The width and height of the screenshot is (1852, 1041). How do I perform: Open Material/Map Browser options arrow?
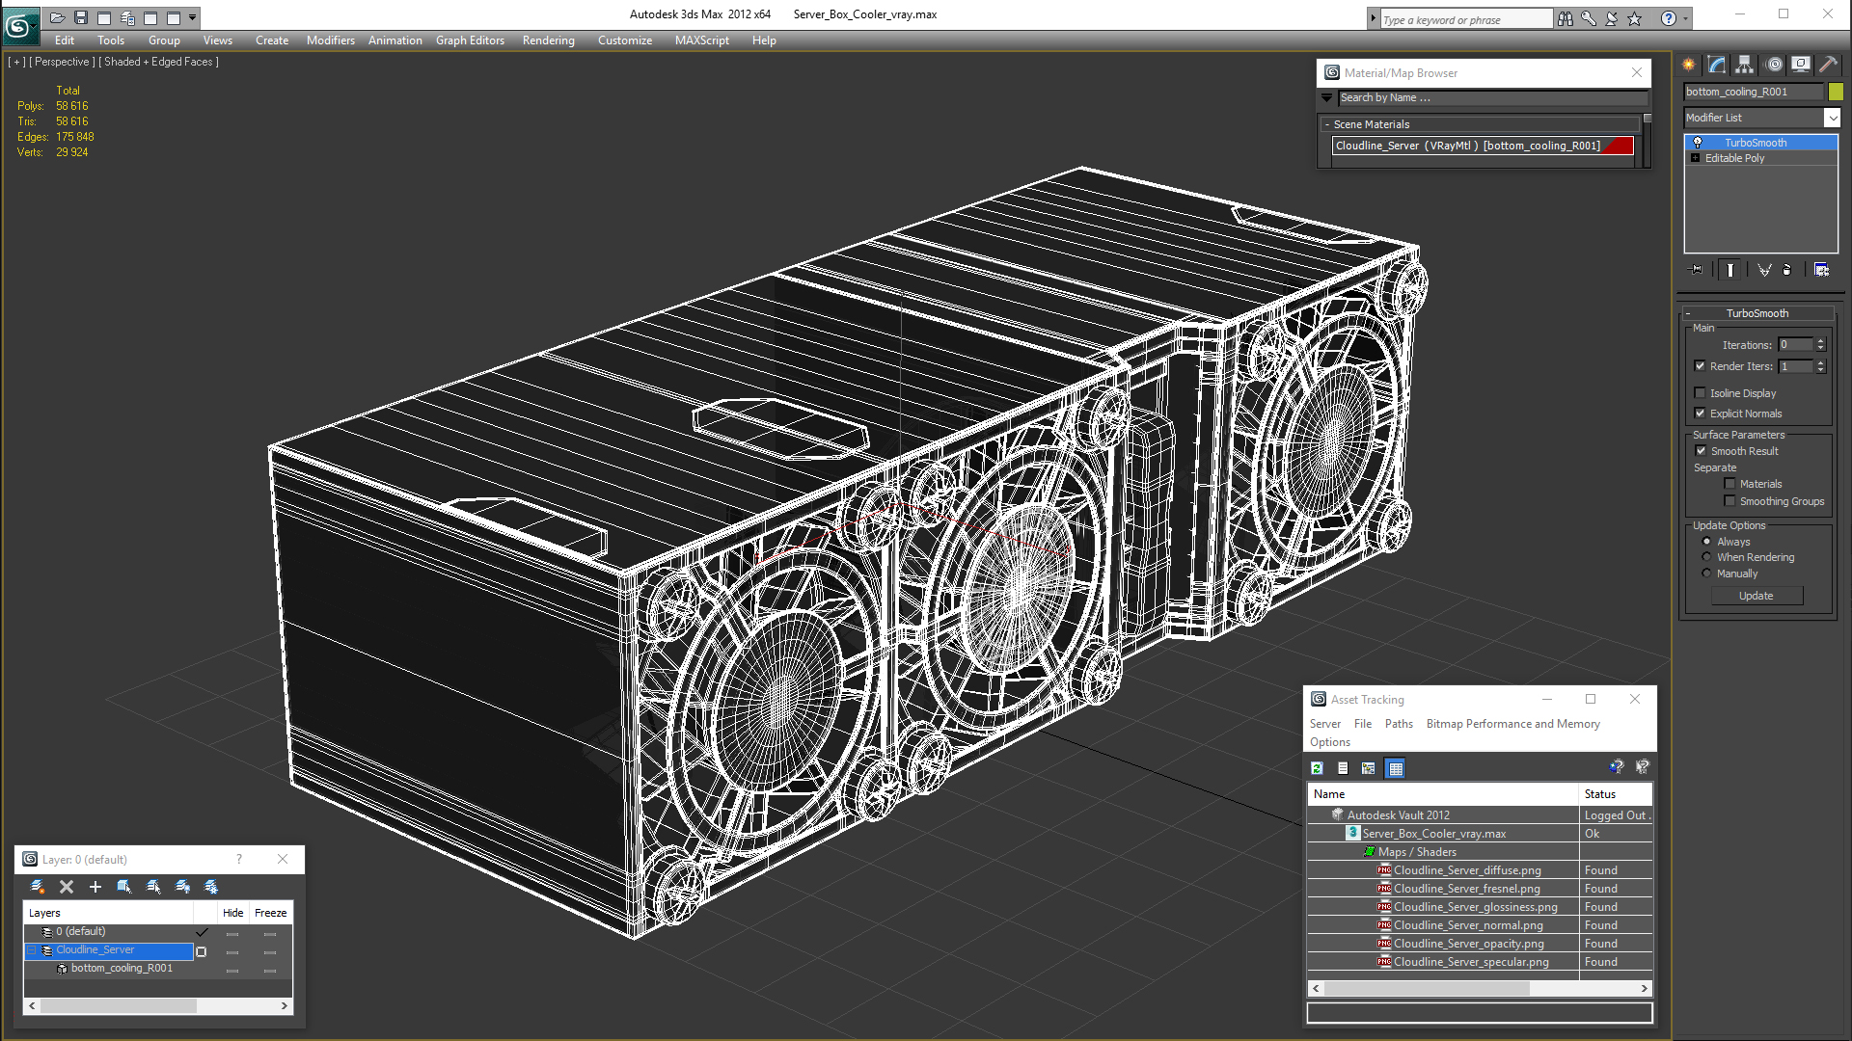[x=1326, y=97]
